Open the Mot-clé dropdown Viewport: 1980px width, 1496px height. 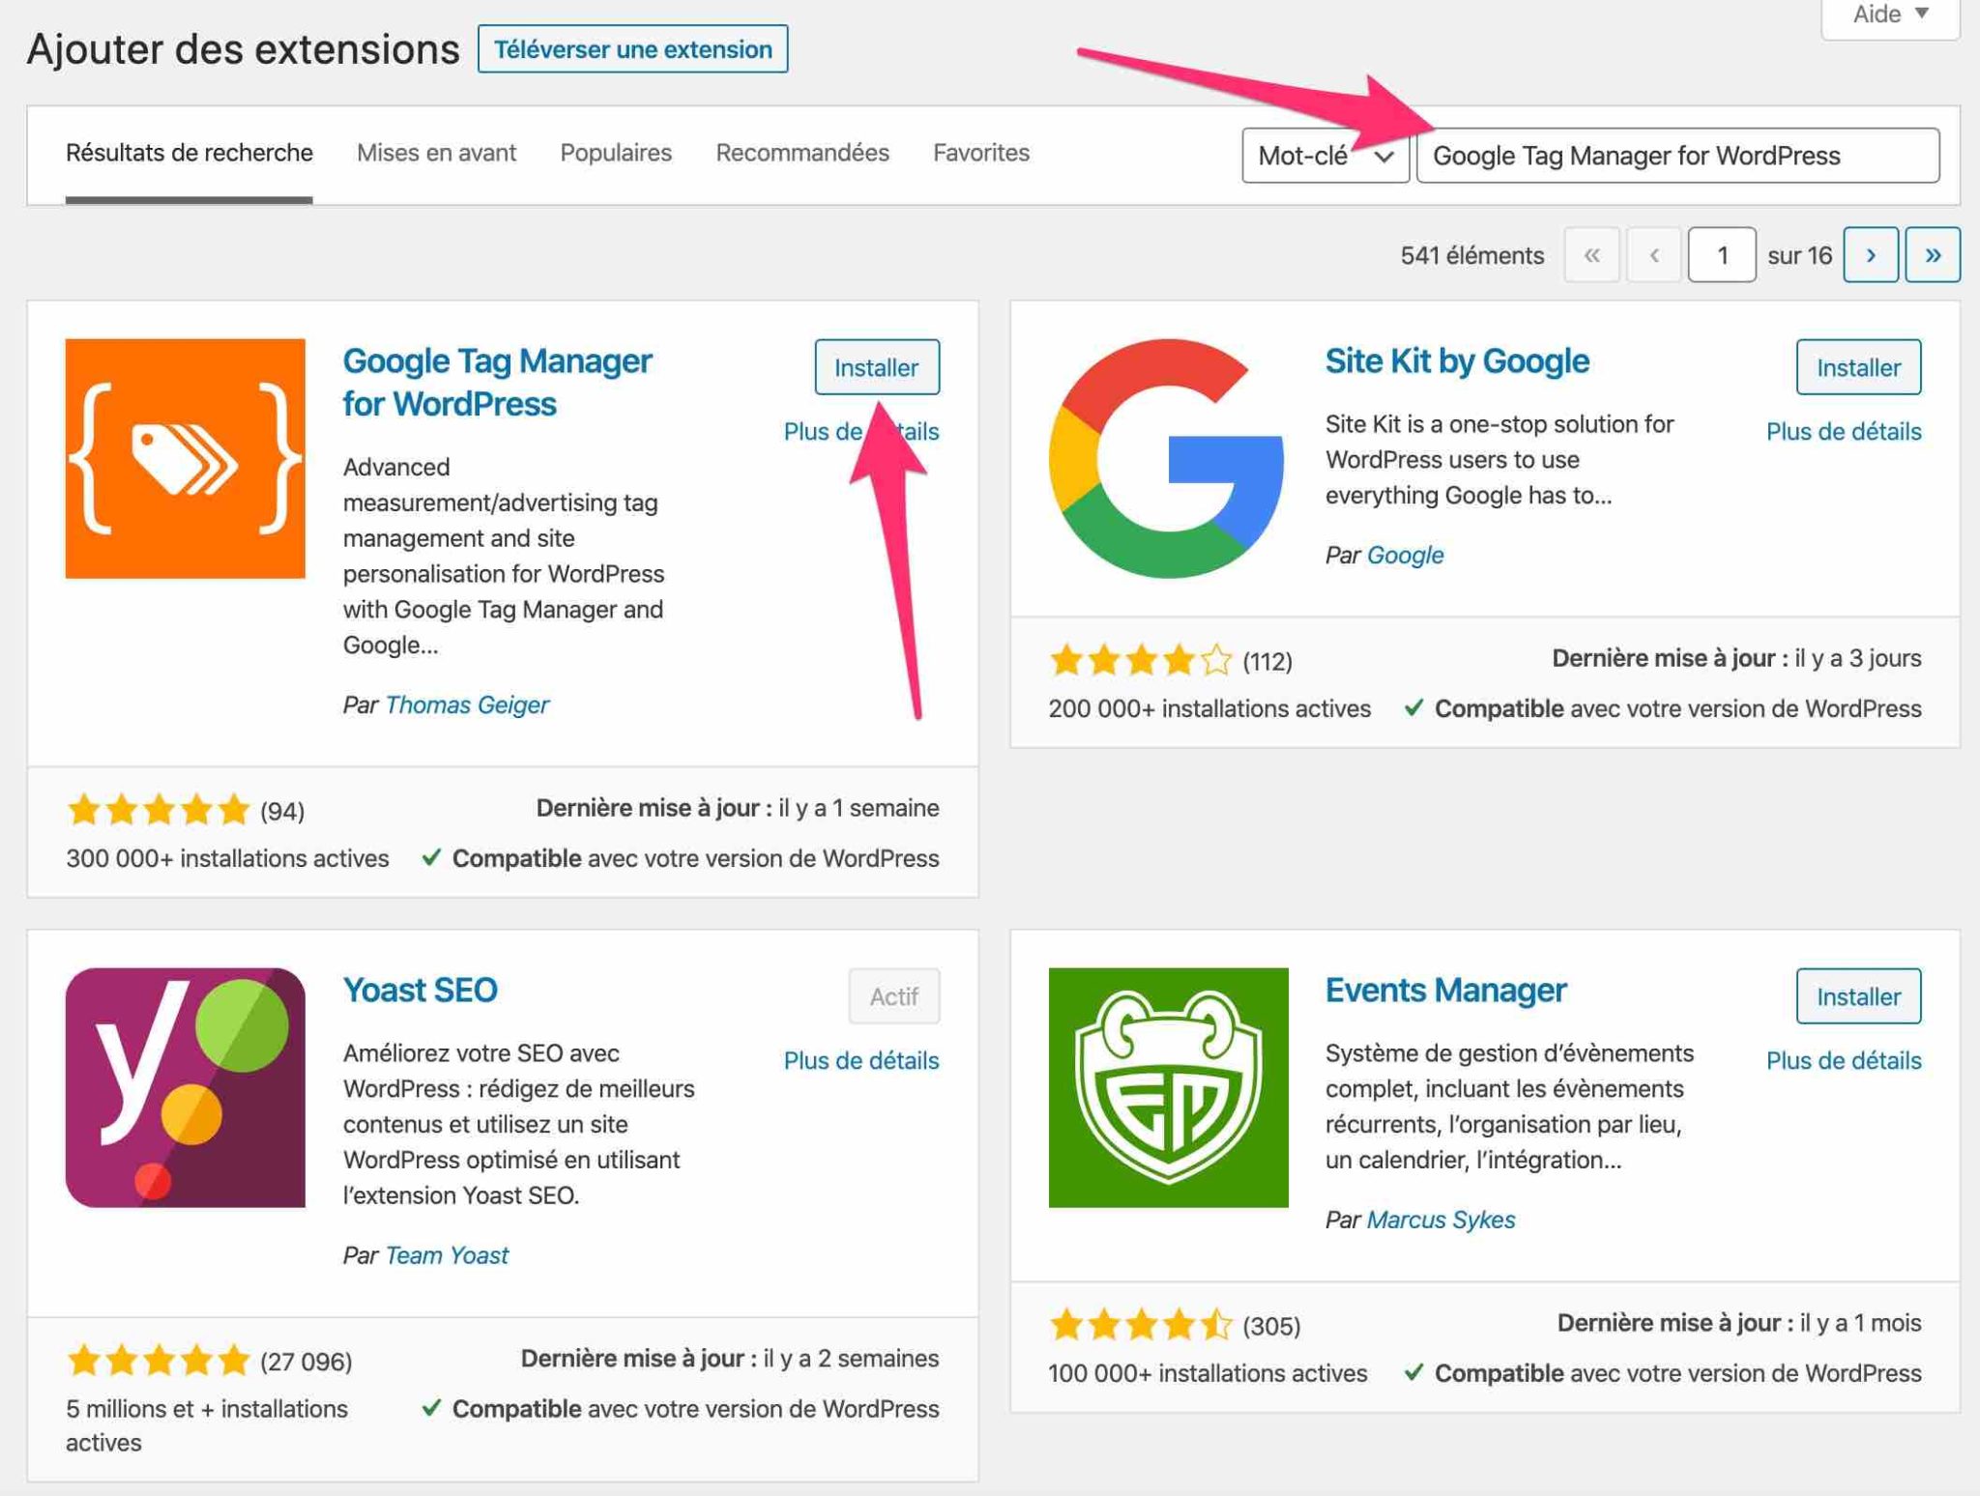(x=1325, y=156)
